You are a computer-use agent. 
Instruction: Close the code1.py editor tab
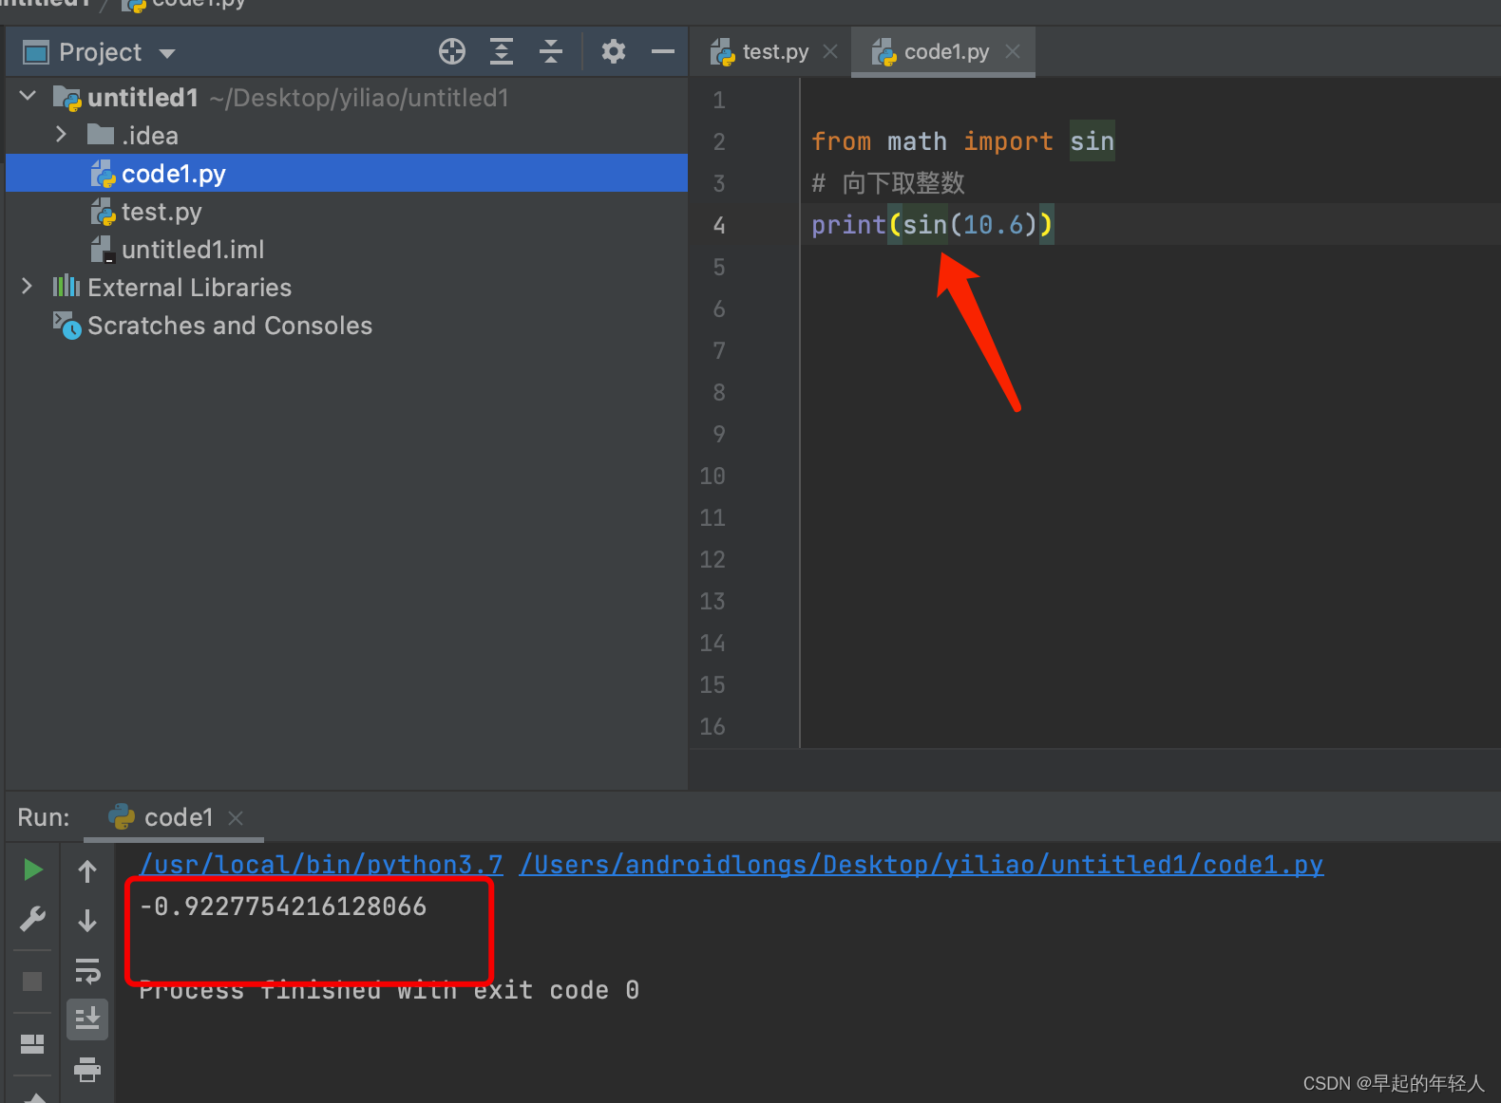click(1013, 51)
